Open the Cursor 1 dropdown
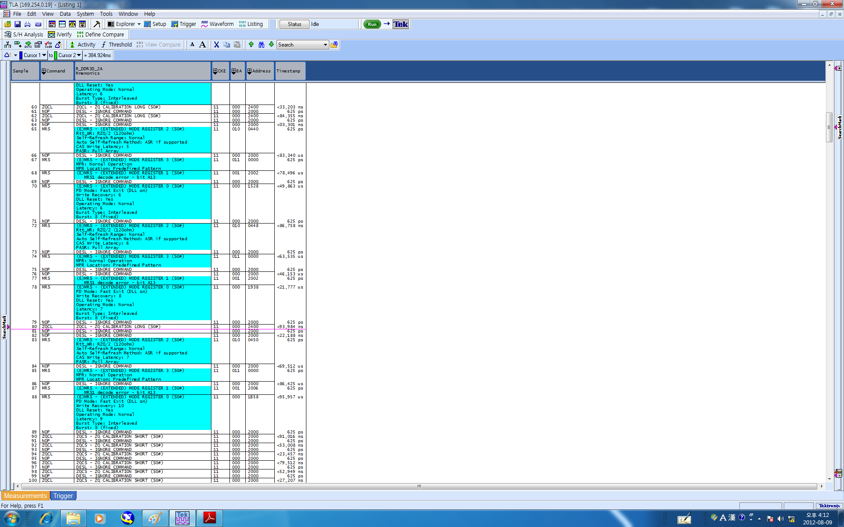This screenshot has height=527, width=844. point(44,55)
